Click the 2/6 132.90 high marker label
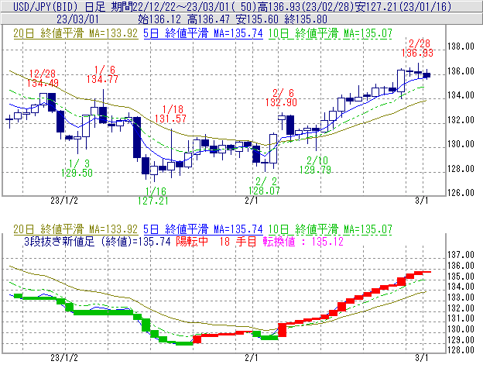483x368 pixels. 281,98
